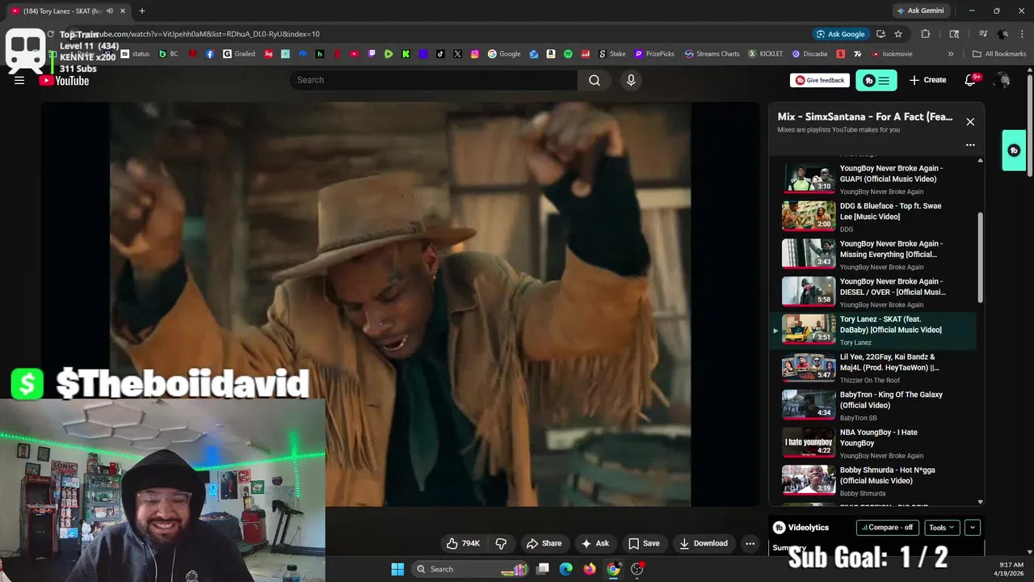Toggle the Videolytics Compare - off button
Viewport: 1034px width, 582px height.
[x=887, y=527]
